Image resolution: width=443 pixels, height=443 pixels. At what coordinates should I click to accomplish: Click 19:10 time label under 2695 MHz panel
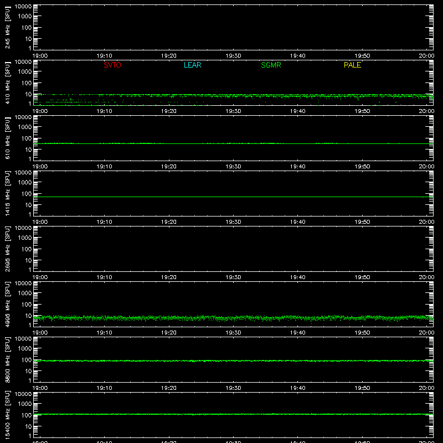pos(105,277)
